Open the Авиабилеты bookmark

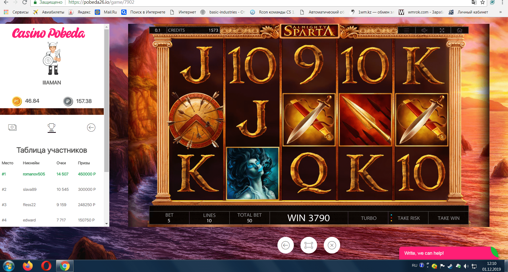(x=49, y=12)
